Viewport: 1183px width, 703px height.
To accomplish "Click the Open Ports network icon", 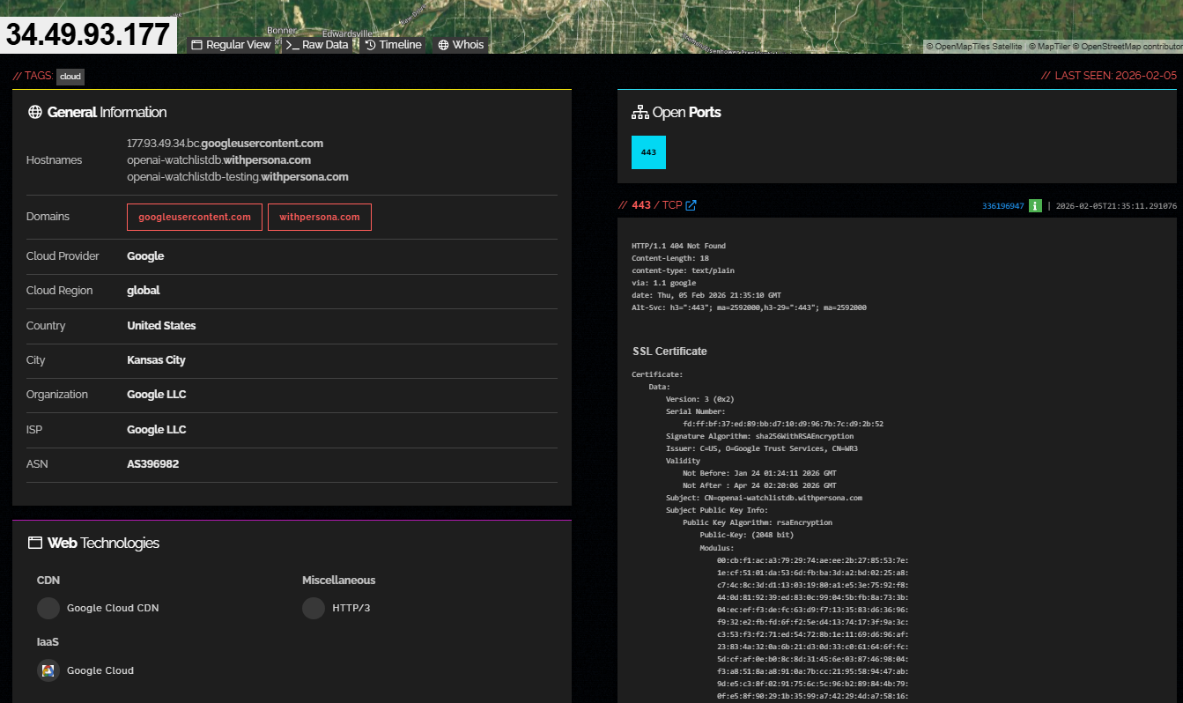I will tap(640, 111).
